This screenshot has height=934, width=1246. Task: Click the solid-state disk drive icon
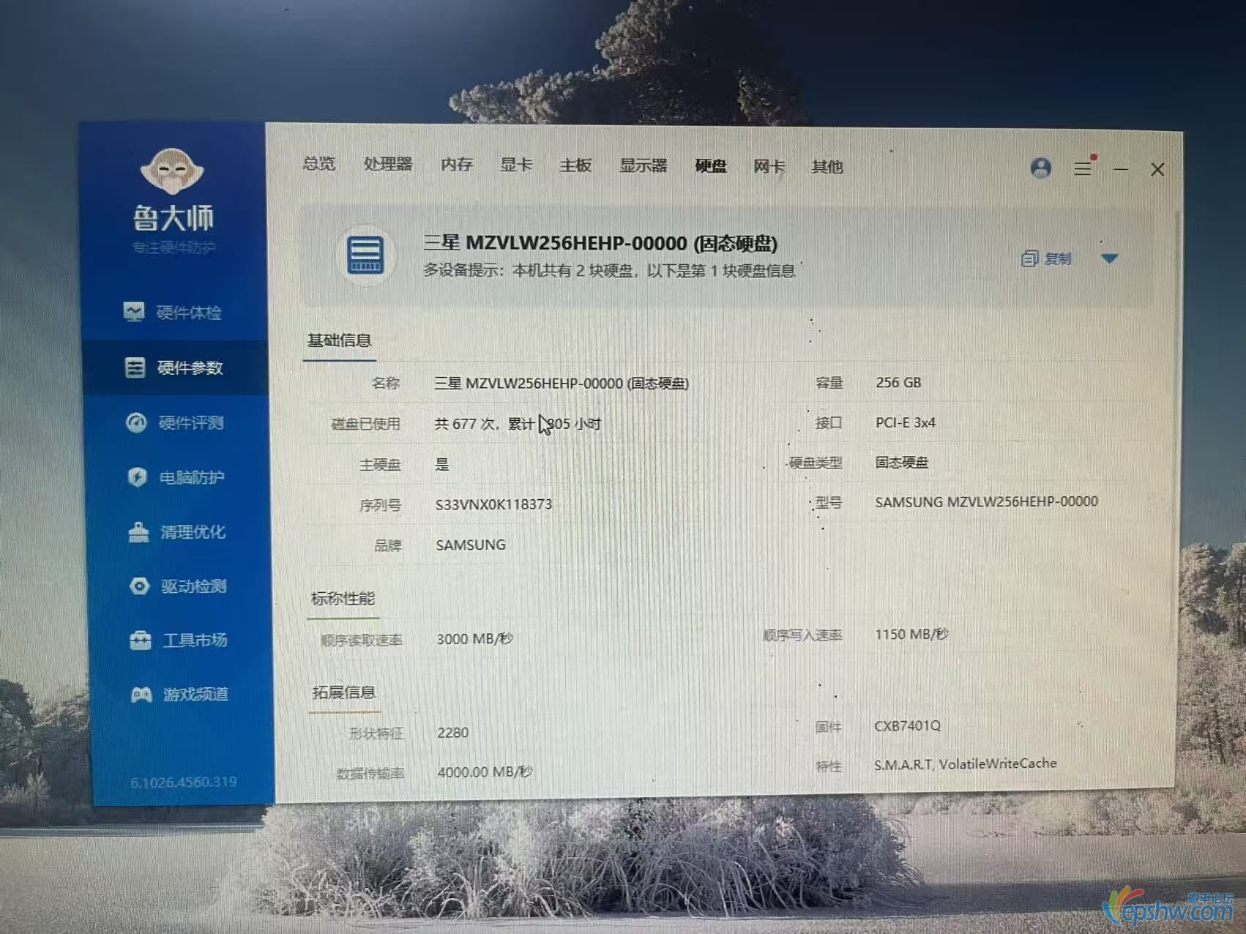[365, 255]
